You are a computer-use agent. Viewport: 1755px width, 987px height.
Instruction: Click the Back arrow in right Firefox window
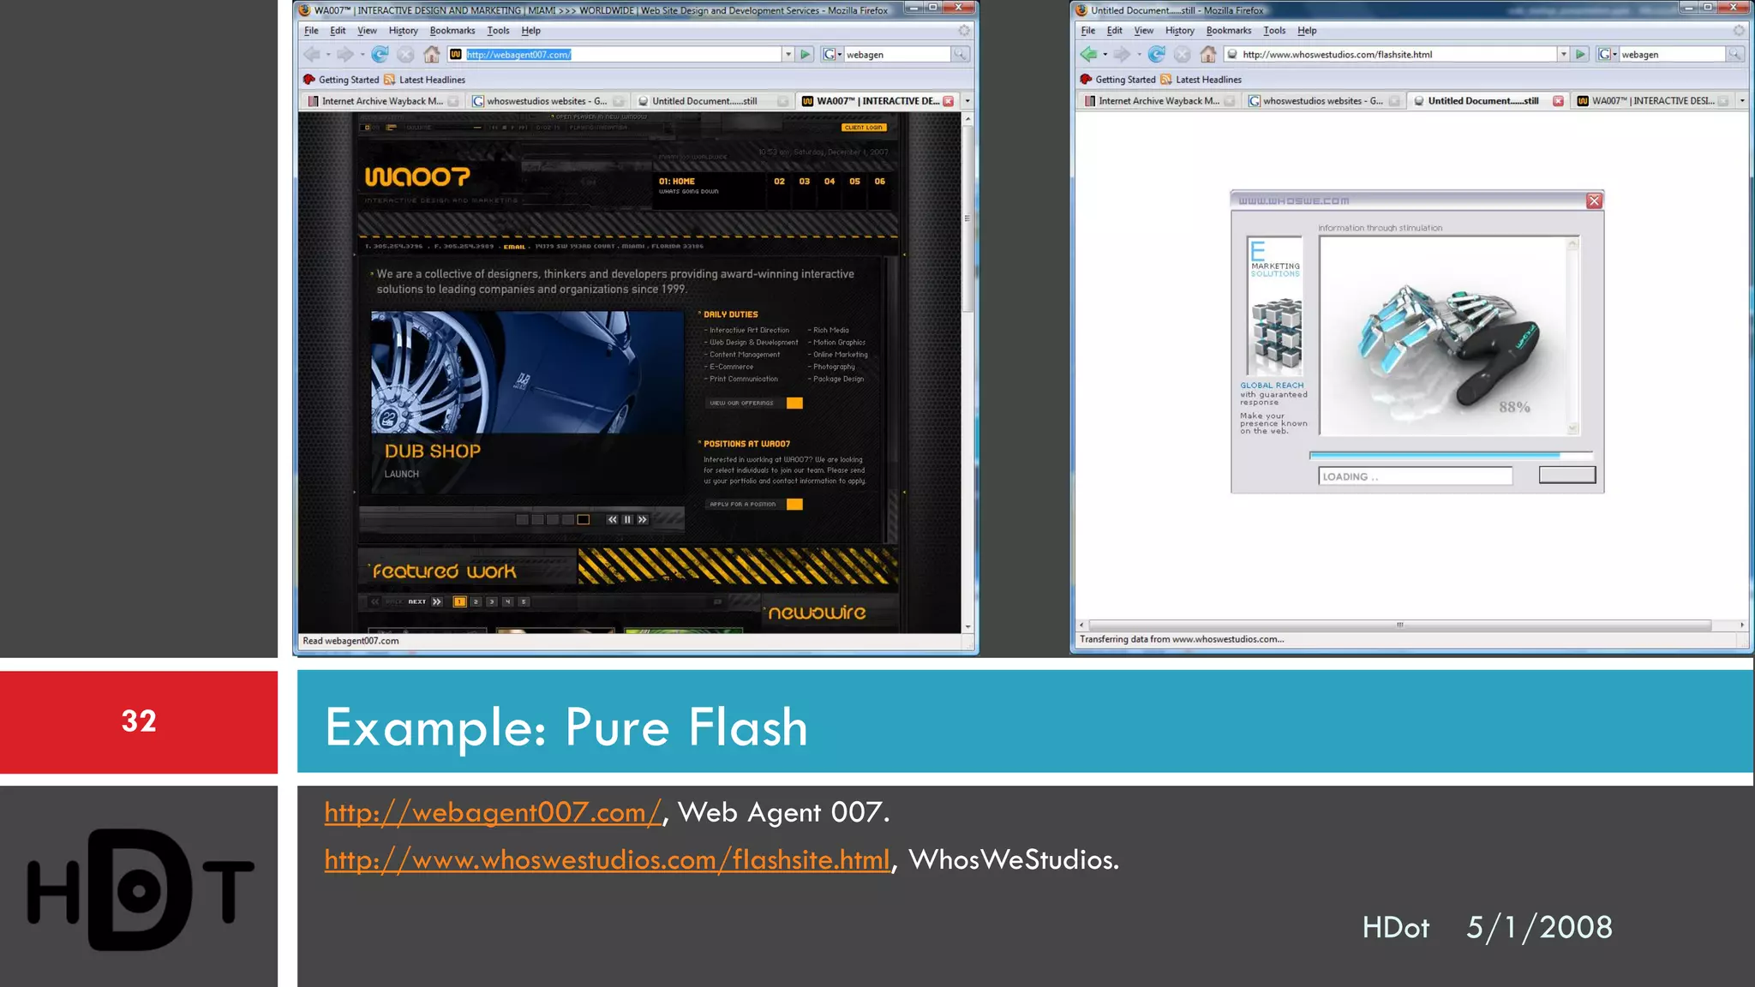1088,54
